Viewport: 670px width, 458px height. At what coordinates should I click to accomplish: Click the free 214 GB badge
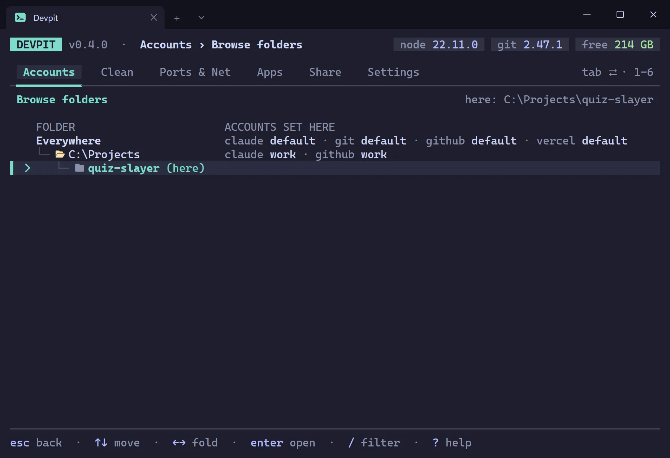[618, 44]
